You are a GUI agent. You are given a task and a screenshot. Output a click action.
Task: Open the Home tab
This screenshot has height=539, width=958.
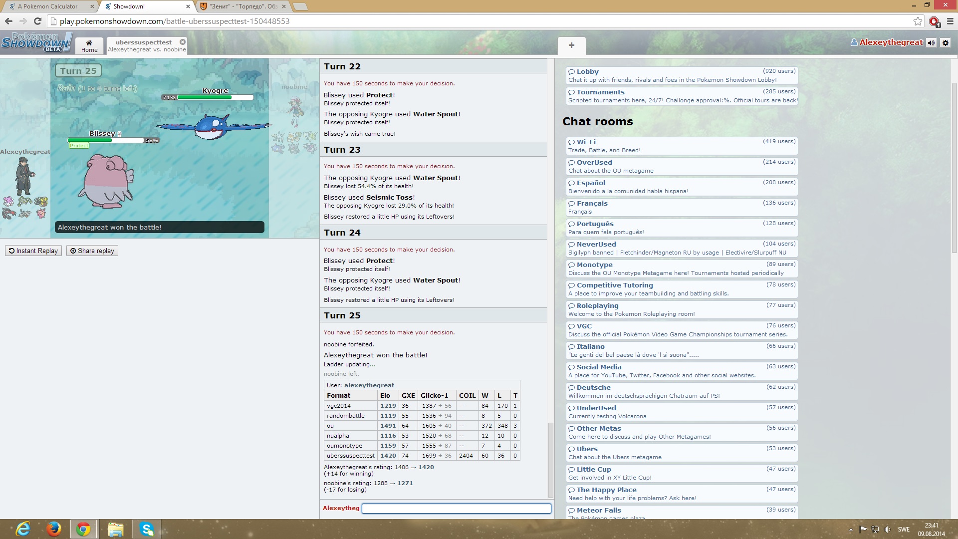[x=89, y=46]
